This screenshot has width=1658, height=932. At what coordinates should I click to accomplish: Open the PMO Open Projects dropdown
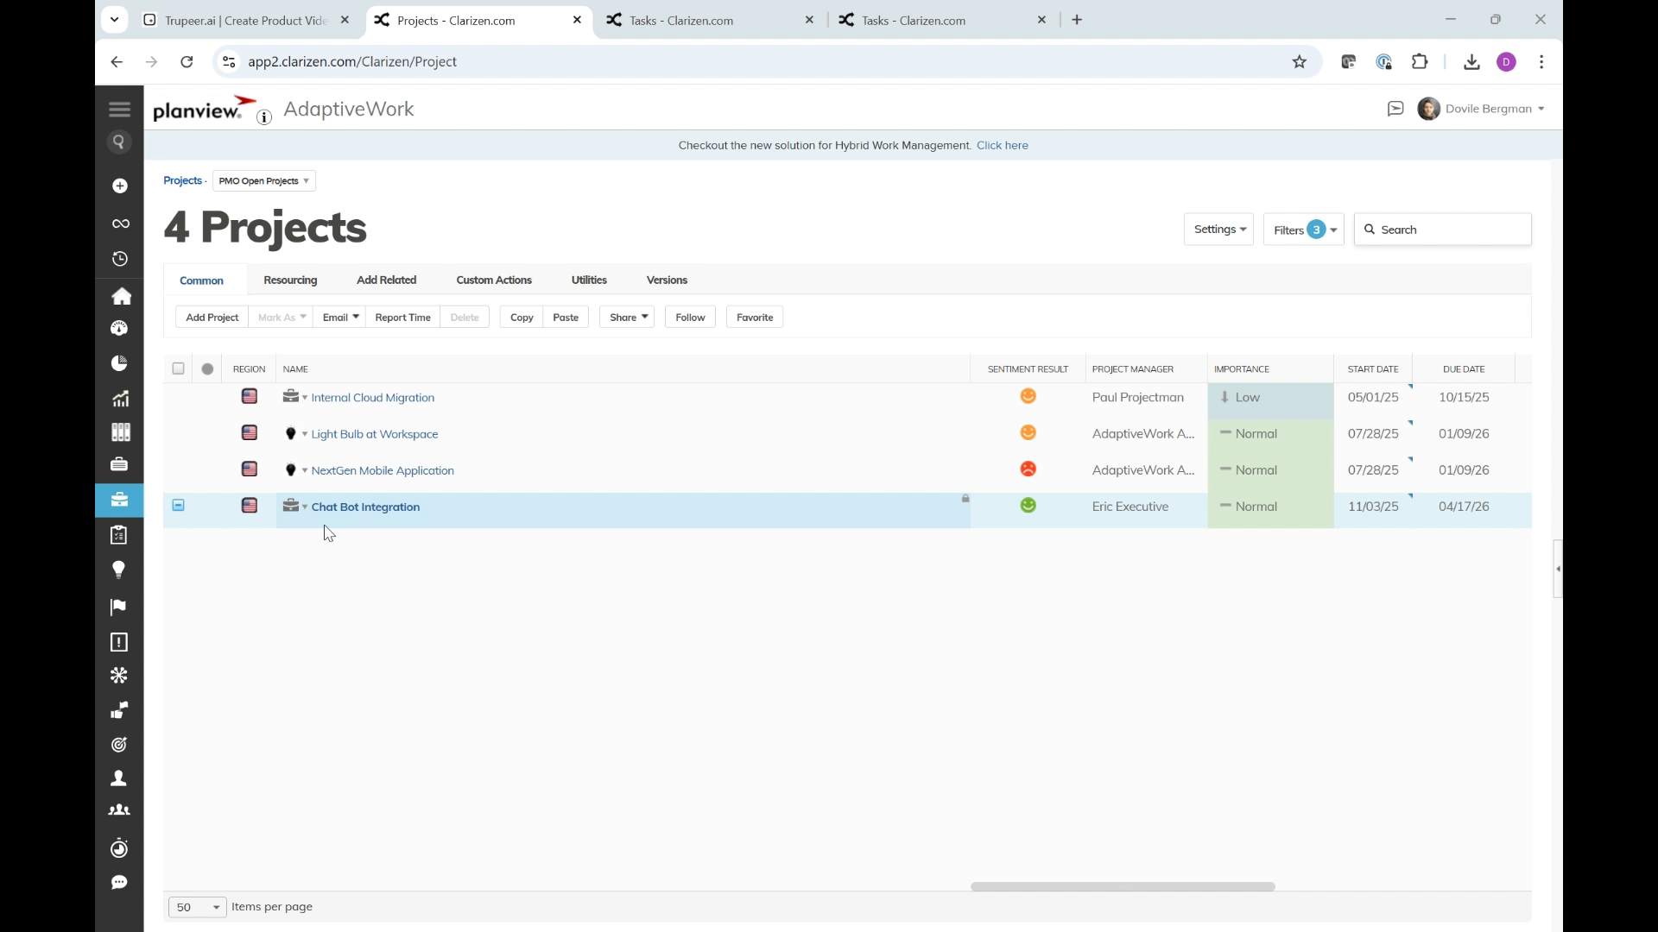click(x=263, y=180)
